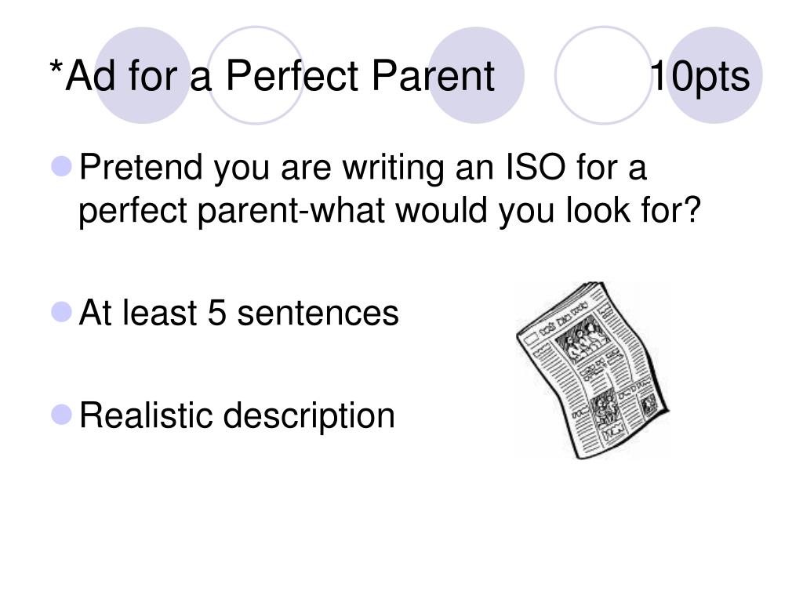Click the text 'At least 5 sentences'
This screenshot has height=602, width=803.
coord(238,312)
